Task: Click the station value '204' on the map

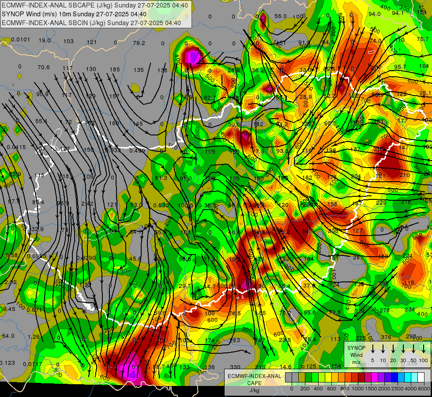Action: (356, 176)
